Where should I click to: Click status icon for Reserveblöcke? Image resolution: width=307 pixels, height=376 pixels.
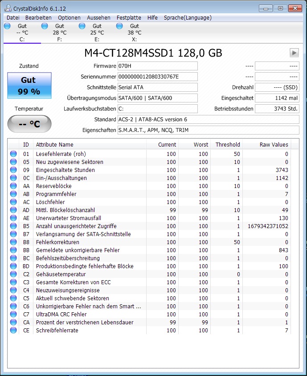(x=13, y=186)
